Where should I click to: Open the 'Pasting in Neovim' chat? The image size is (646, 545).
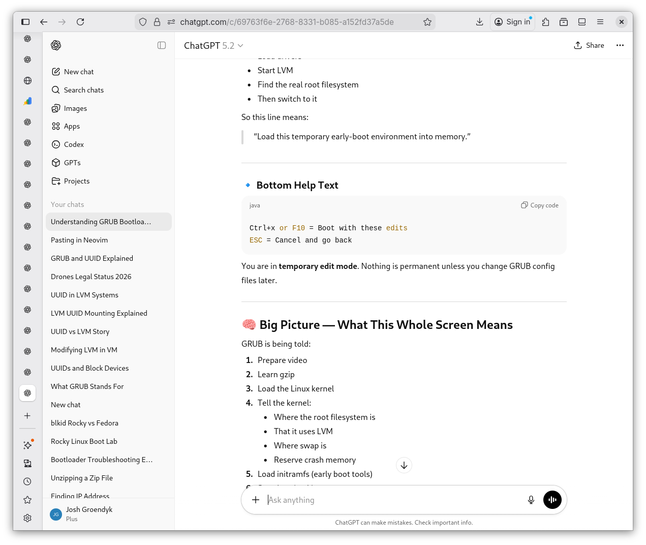click(x=79, y=240)
